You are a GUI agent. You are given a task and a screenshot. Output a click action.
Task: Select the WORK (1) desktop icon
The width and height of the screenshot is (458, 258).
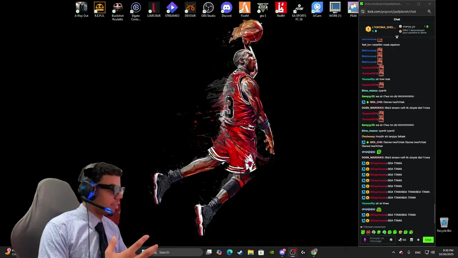point(335,10)
